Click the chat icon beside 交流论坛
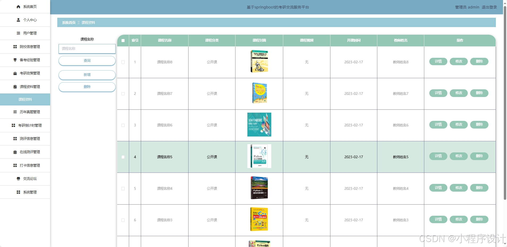Image resolution: width=507 pixels, height=247 pixels. pyautogui.click(x=18, y=179)
